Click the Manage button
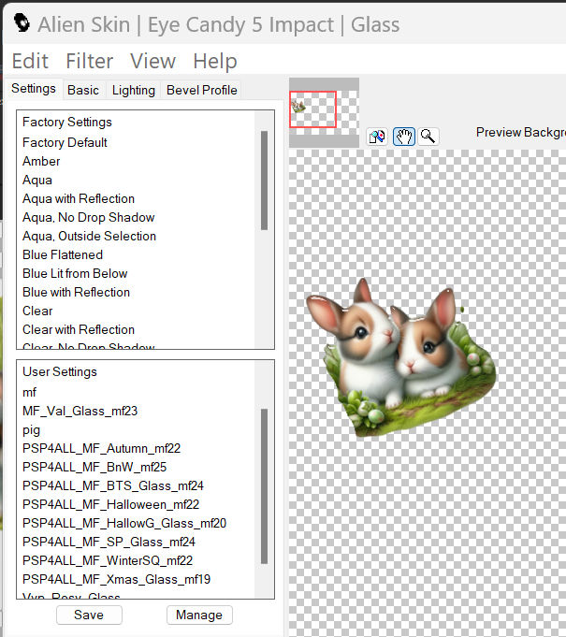This screenshot has width=566, height=637. coord(199,615)
